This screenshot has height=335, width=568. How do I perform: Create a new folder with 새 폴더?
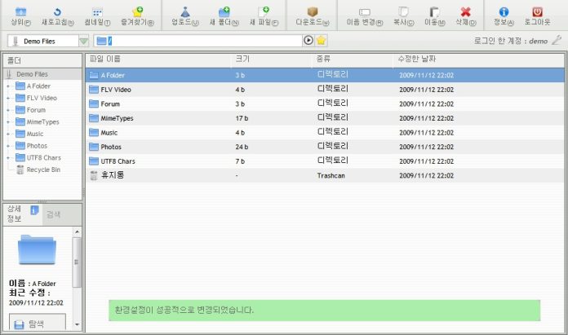coord(224,12)
